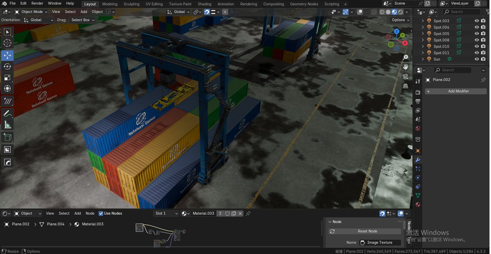This screenshot has height=254, width=491.
Task: Unlink Material.003 with the X button
Action: pyautogui.click(x=240, y=214)
